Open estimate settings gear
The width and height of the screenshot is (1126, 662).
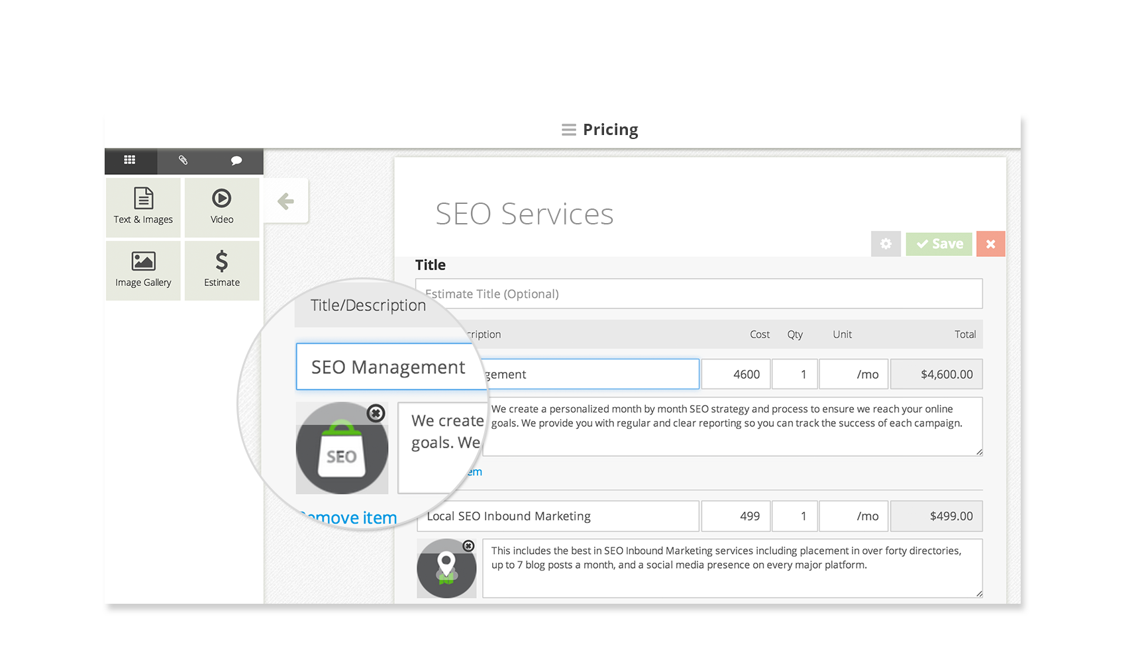(x=886, y=244)
